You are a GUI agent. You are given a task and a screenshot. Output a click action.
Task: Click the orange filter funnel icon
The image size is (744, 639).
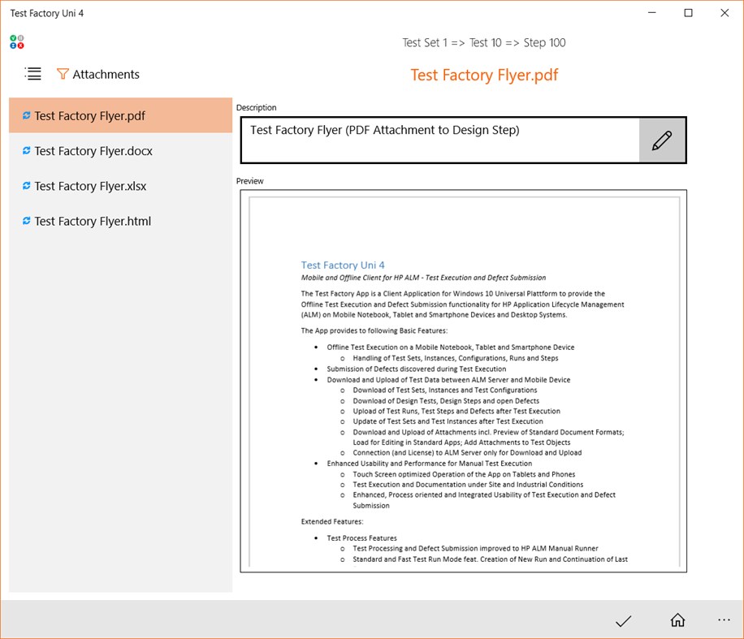63,74
